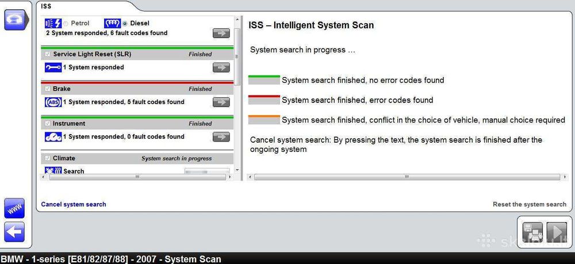The image size is (575, 264).
Task: Open engine results with the arrow button
Action: click(221, 33)
